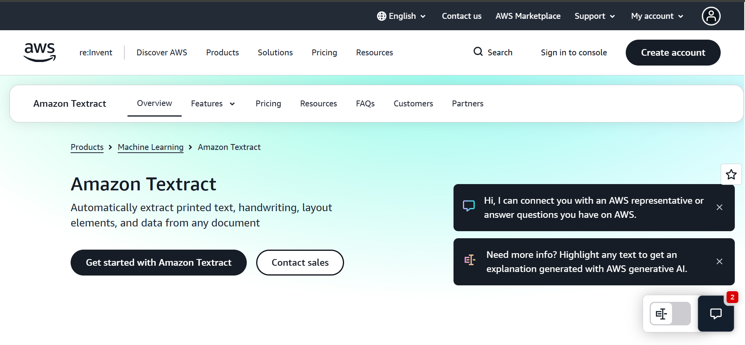Click the star favorite icon

pos(731,174)
